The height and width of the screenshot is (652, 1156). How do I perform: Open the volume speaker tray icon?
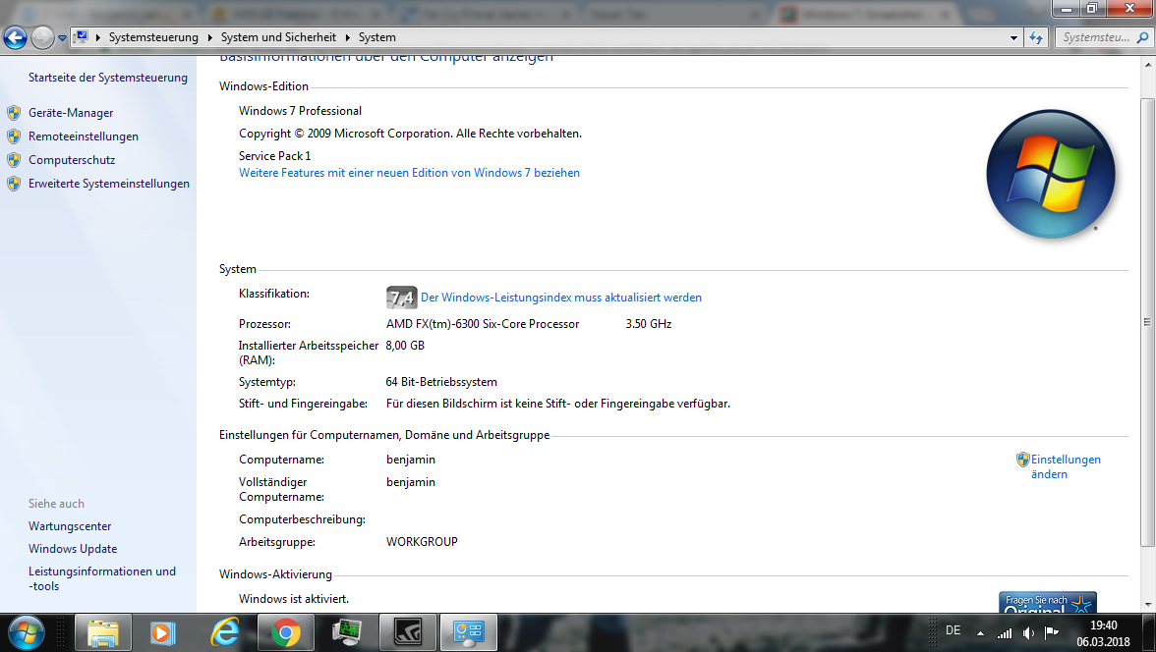point(1028,632)
